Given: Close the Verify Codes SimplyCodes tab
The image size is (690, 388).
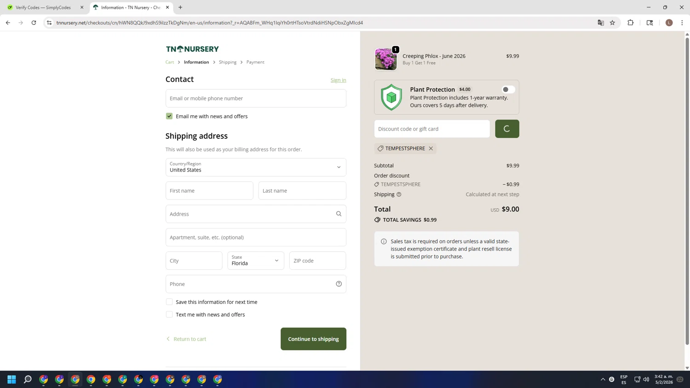Looking at the screenshot, I should (82, 7).
